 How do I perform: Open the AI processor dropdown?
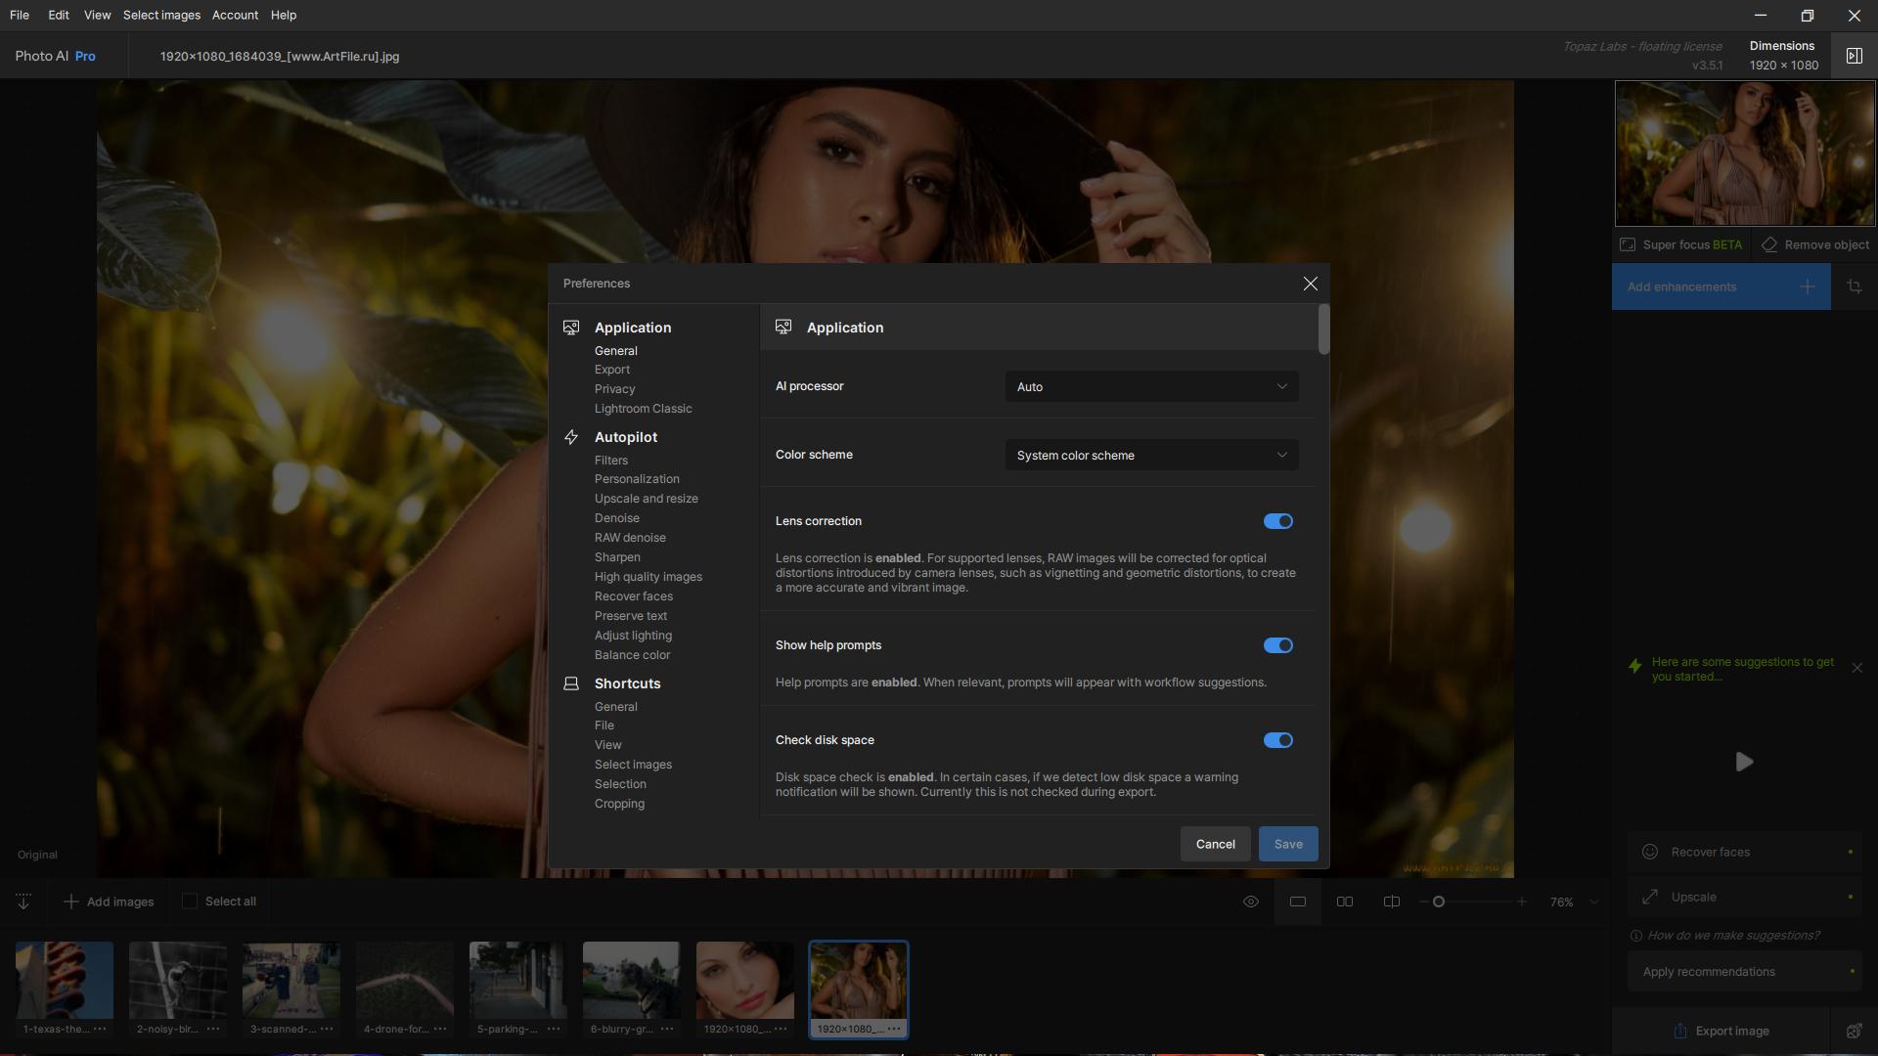pos(1151,386)
